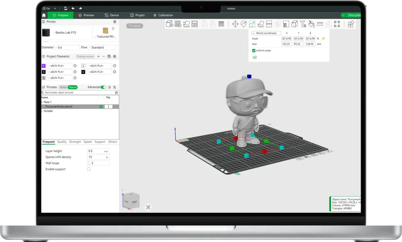The height and width of the screenshot is (242, 402).
Task: Open the Flow Standard dropdown
Action: [102, 47]
